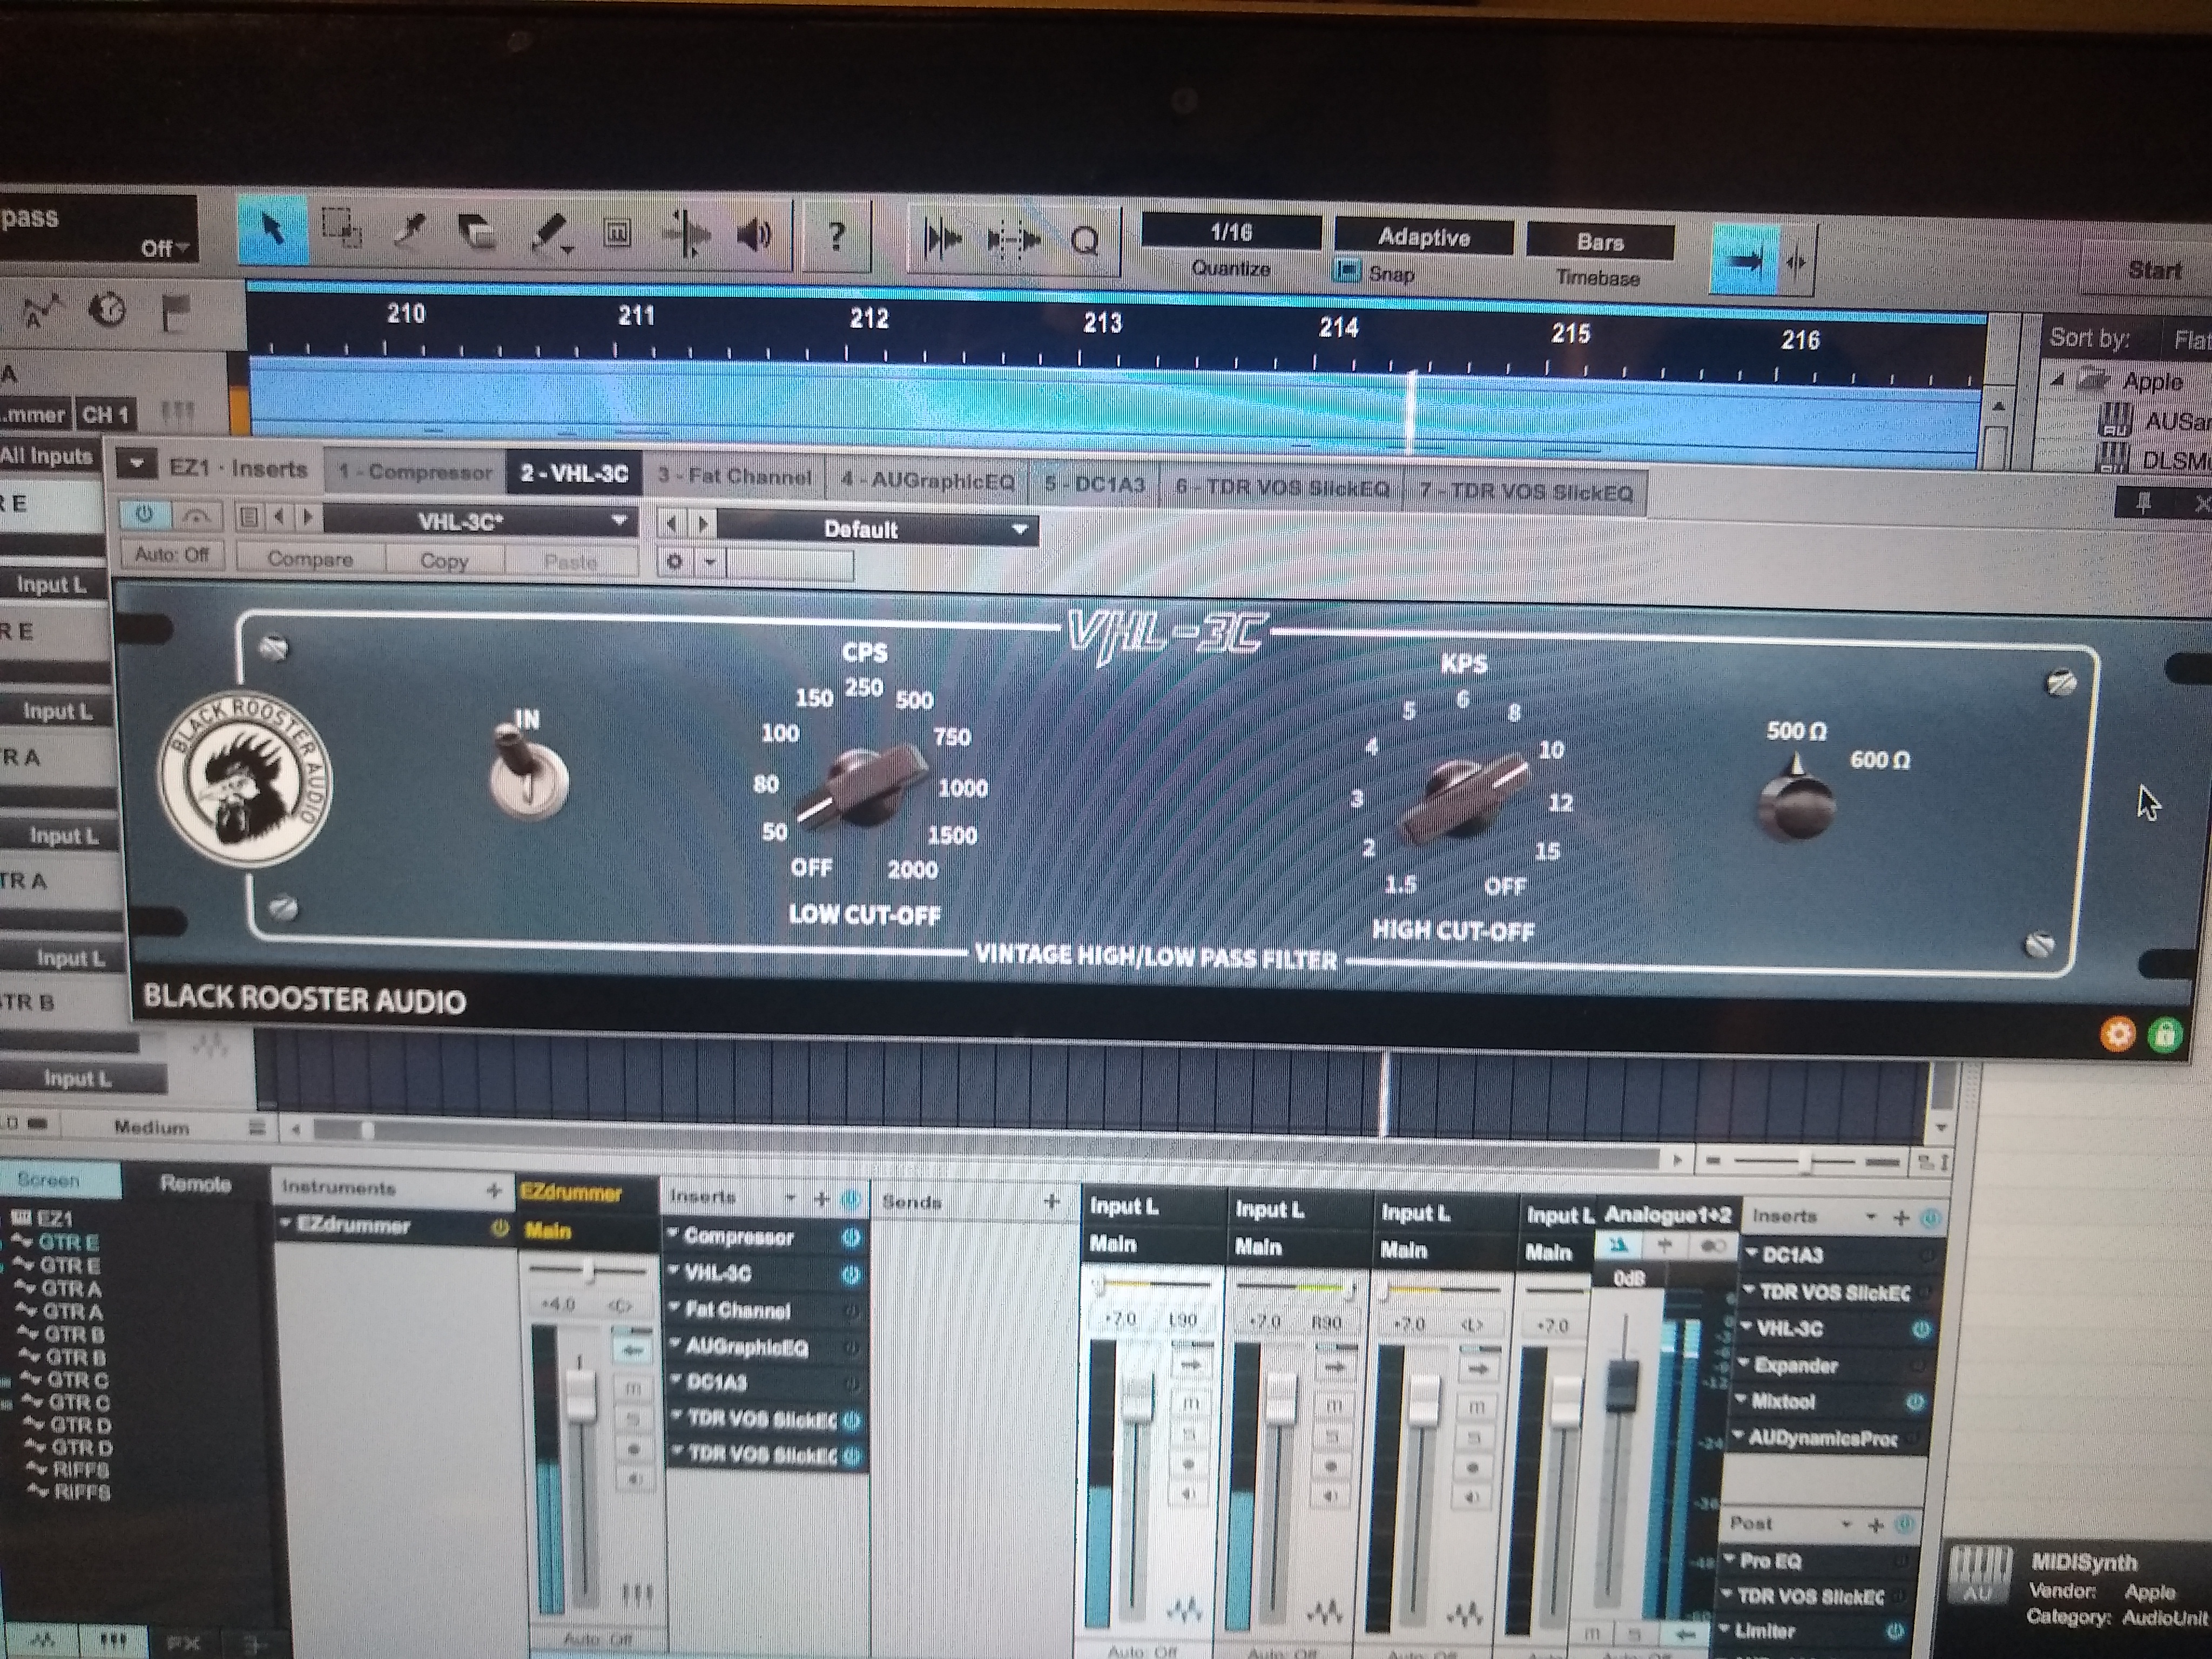Viewport: 2212px width, 1659px height.
Task: Click the Black Rooster Audio logo
Action: pyautogui.click(x=246, y=779)
